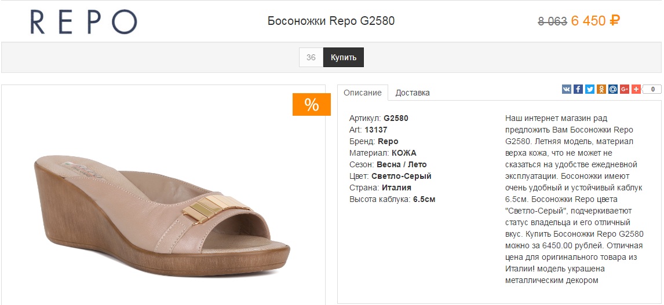
Task: Share the product on Google Plus
Action: pyautogui.click(x=625, y=89)
